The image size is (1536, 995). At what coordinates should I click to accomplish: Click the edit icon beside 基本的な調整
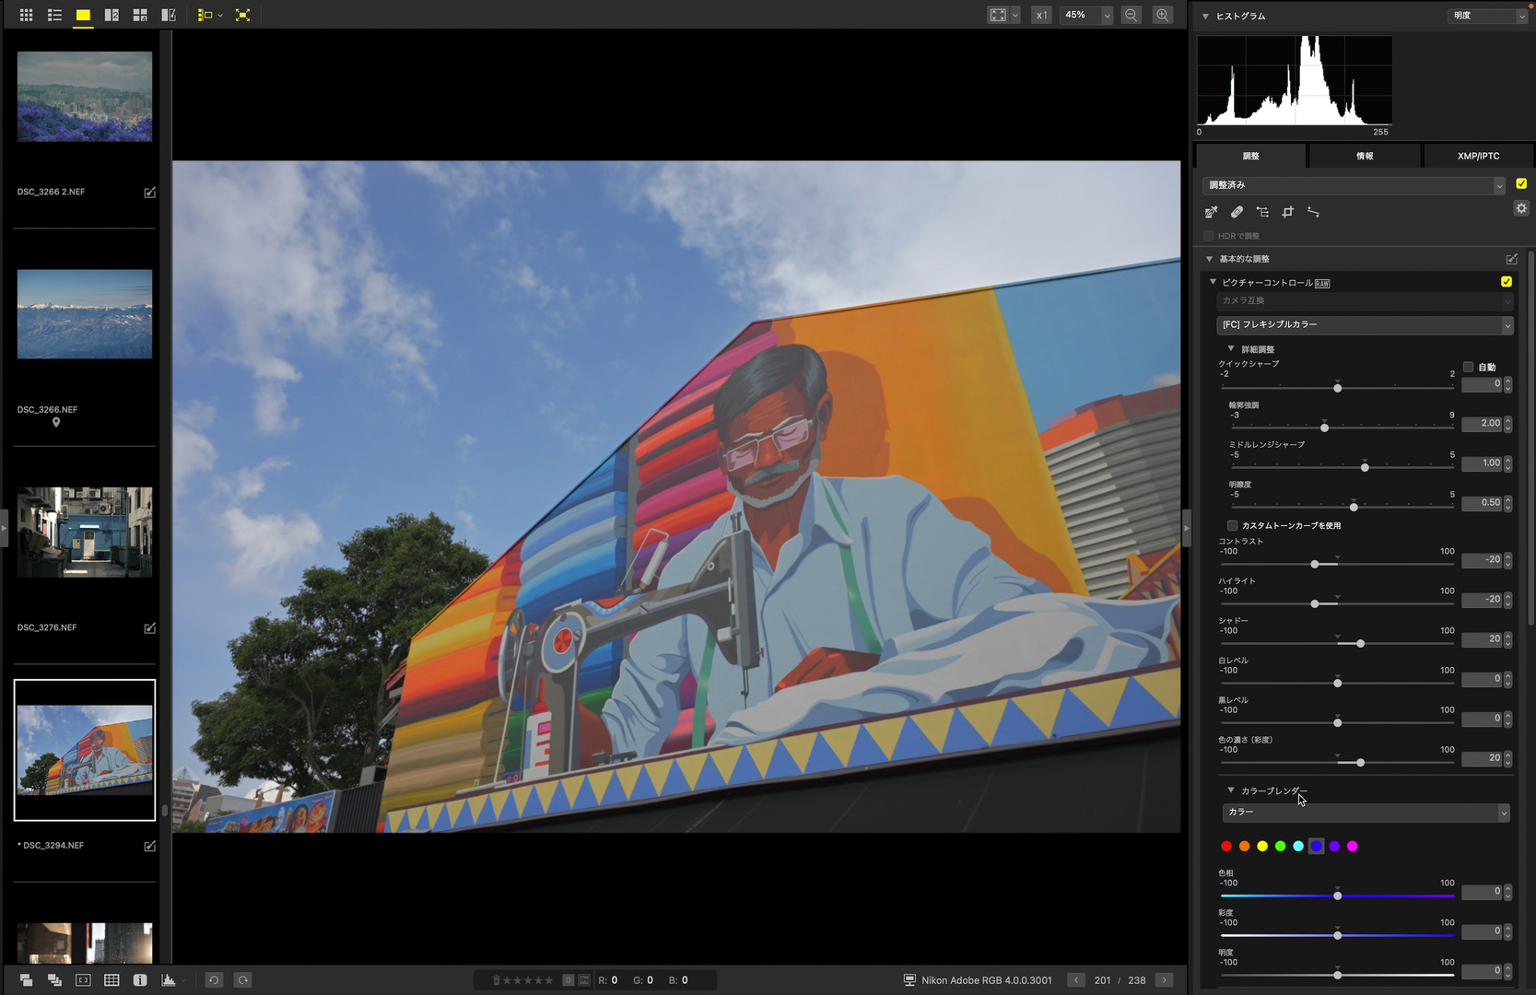1512,259
